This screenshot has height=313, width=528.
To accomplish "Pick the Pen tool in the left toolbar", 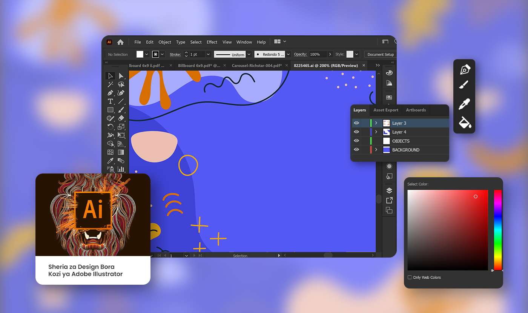I will [x=110, y=93].
